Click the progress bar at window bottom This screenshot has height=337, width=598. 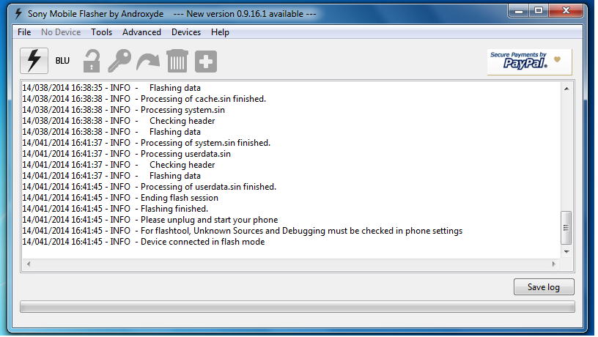297,307
